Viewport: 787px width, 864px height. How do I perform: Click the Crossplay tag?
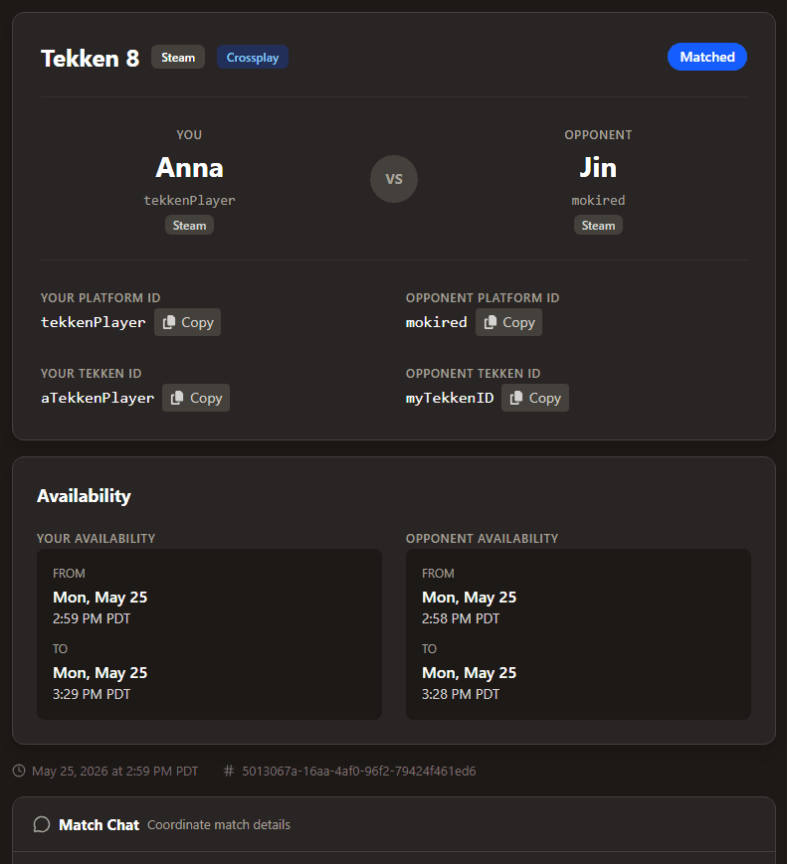pos(253,58)
